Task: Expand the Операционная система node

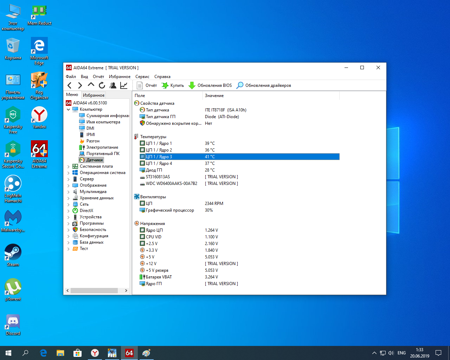Action: pyautogui.click(x=69, y=173)
